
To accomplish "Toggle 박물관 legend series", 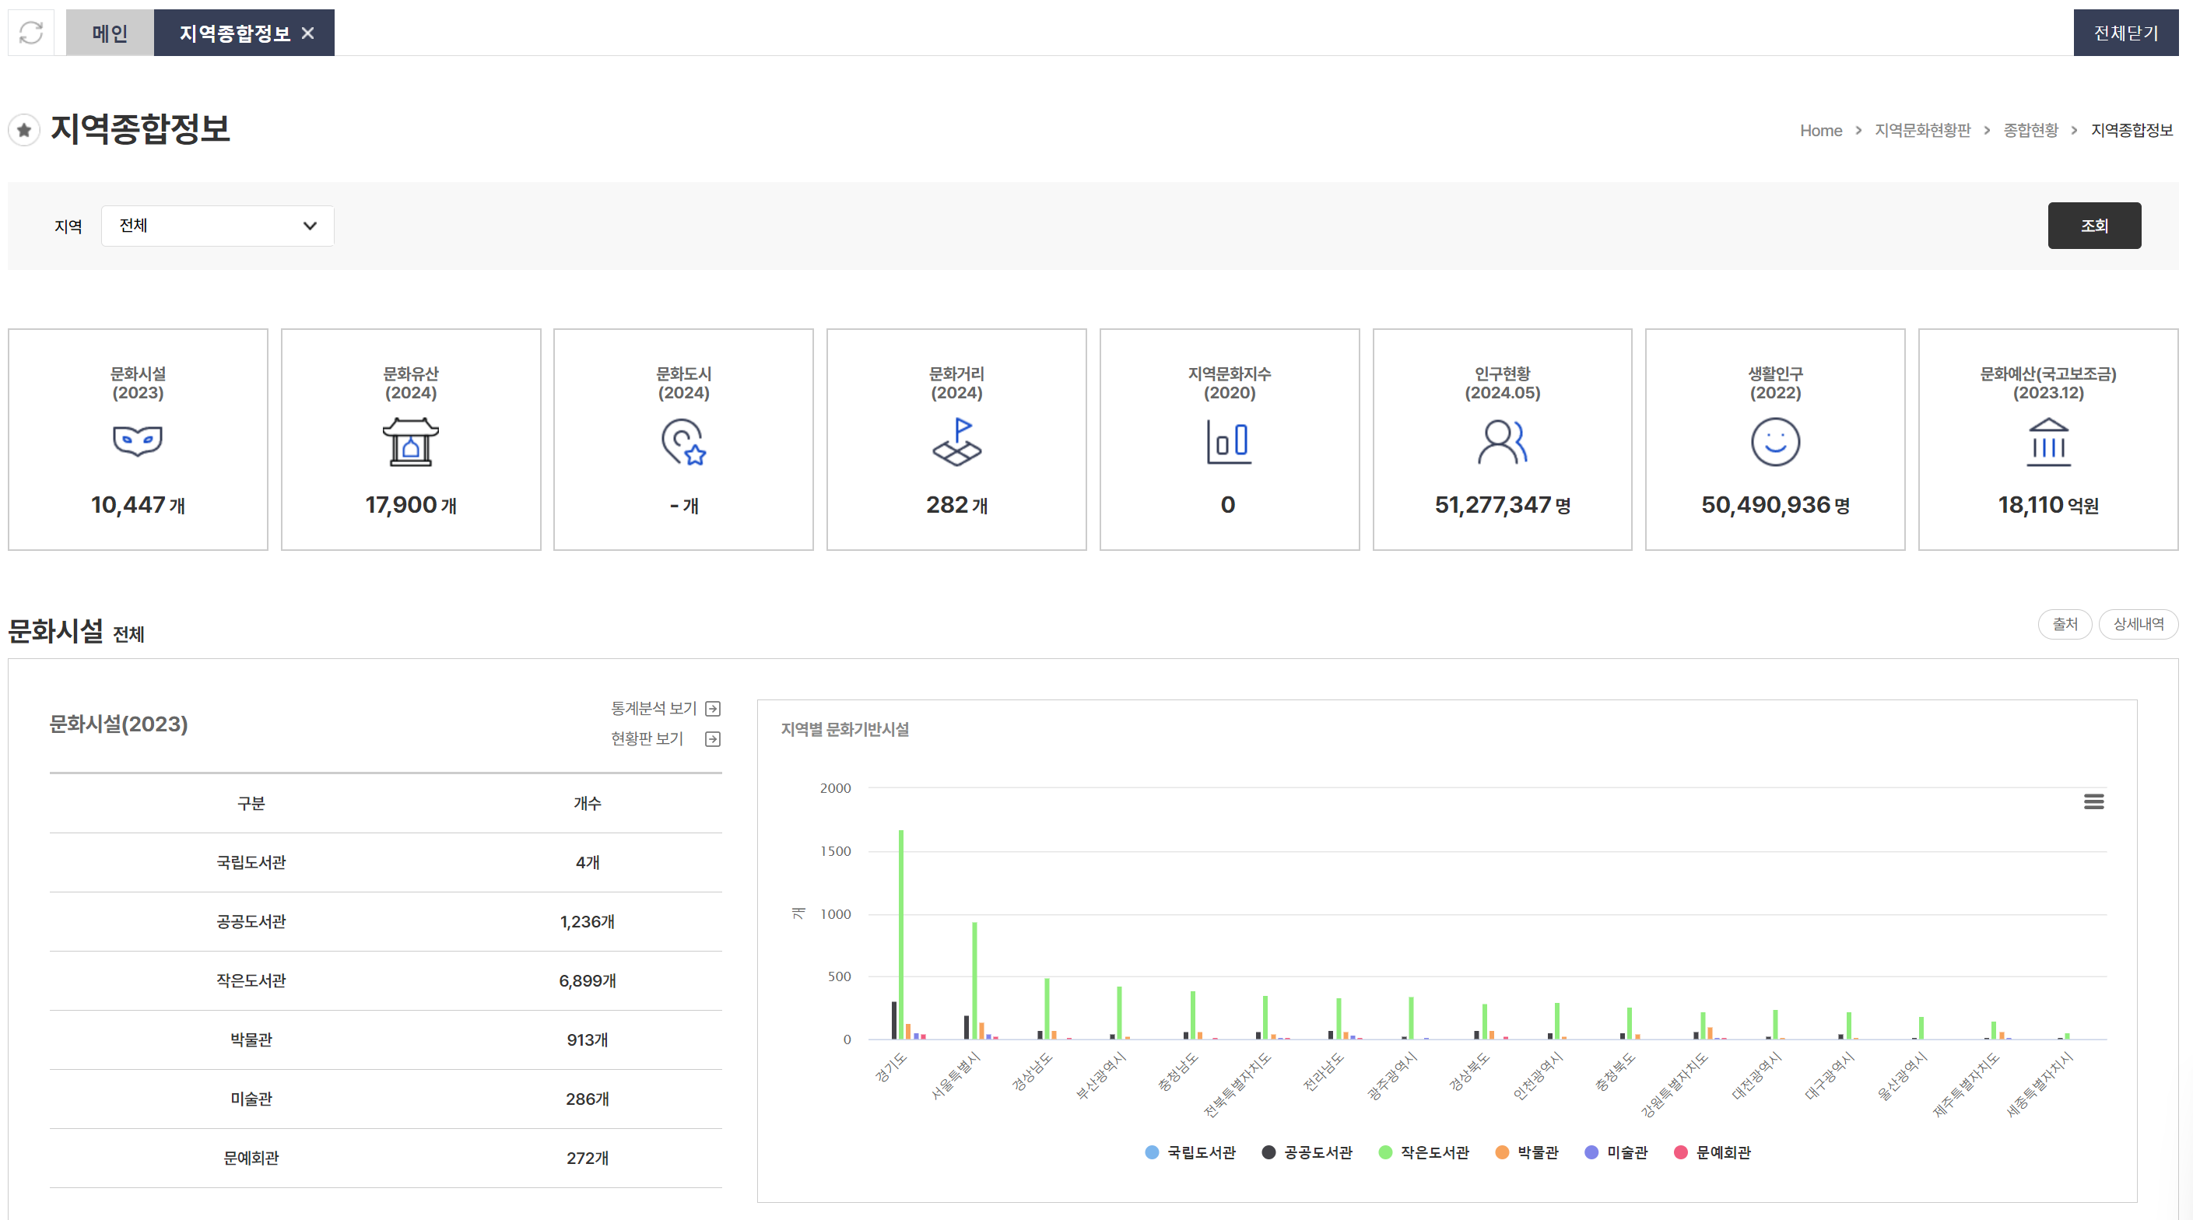I will click(x=1526, y=1152).
